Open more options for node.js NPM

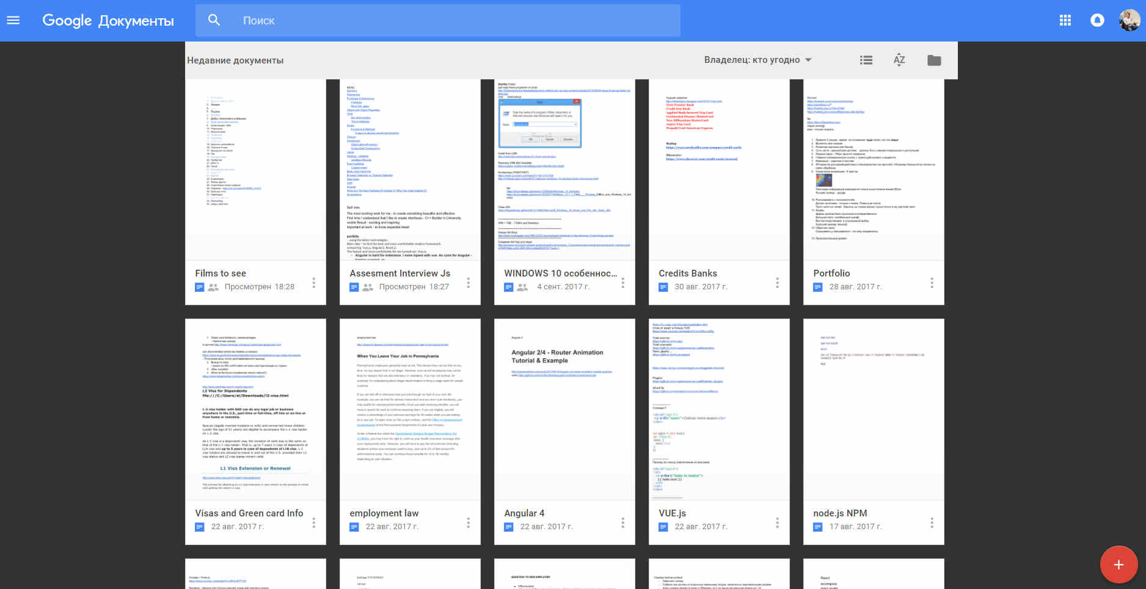pos(932,522)
